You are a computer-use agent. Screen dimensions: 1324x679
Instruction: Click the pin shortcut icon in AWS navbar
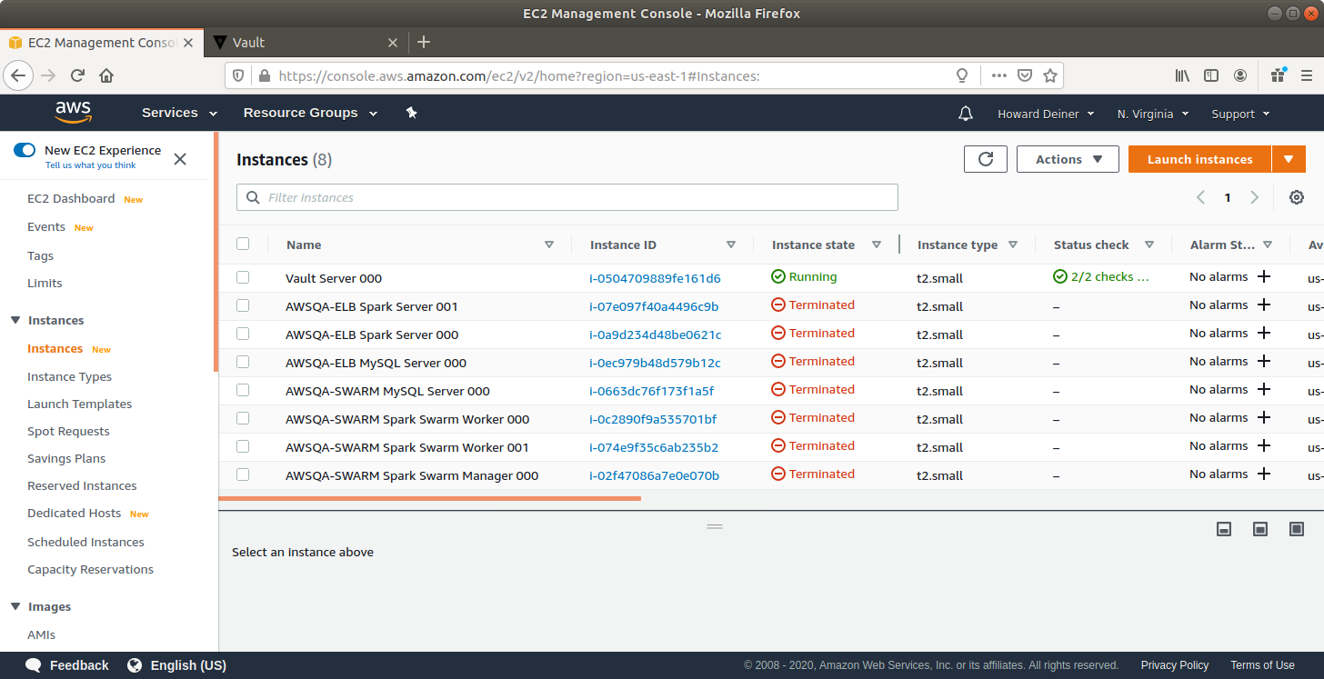pos(411,113)
